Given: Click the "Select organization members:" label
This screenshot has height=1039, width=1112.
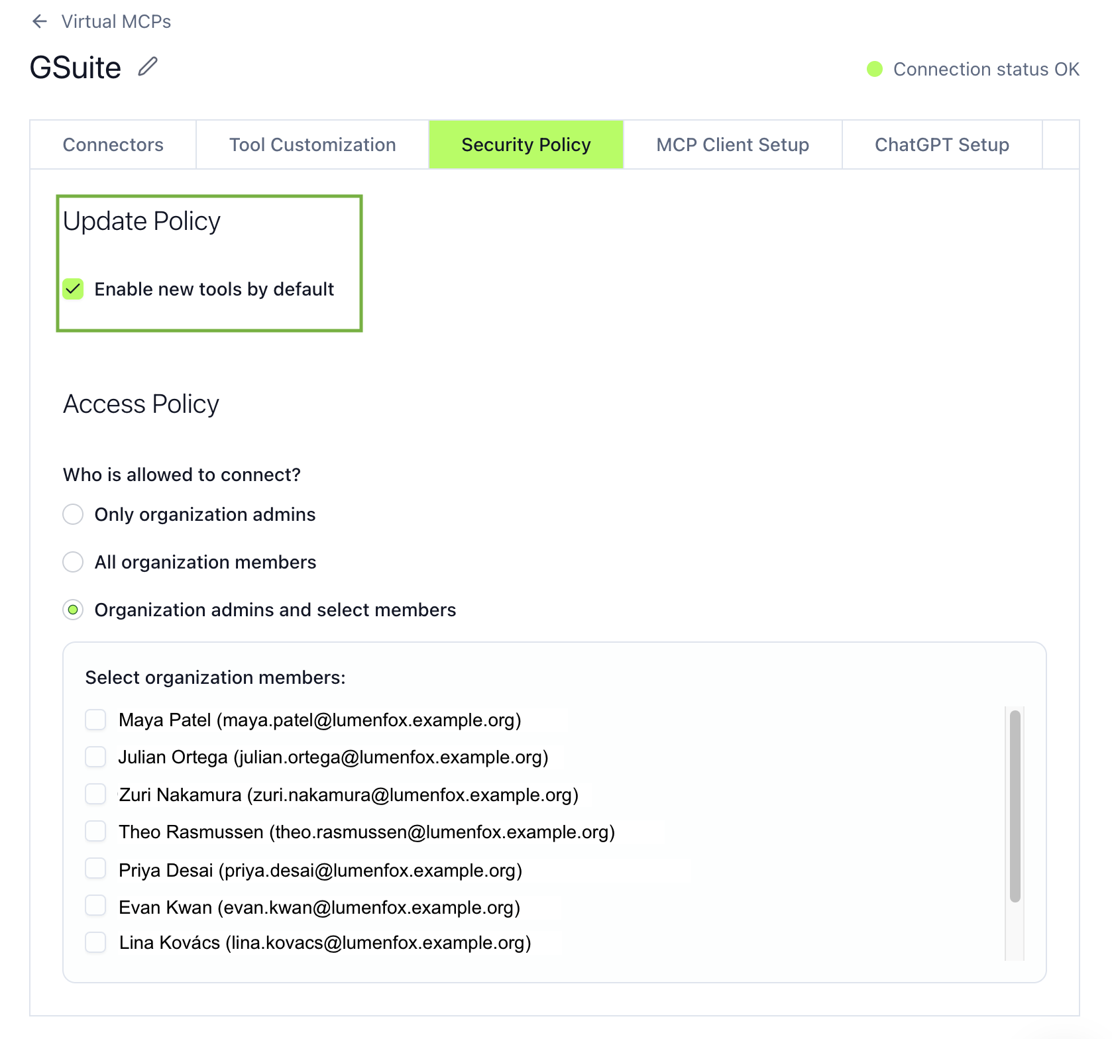Looking at the screenshot, I should pyautogui.click(x=215, y=677).
